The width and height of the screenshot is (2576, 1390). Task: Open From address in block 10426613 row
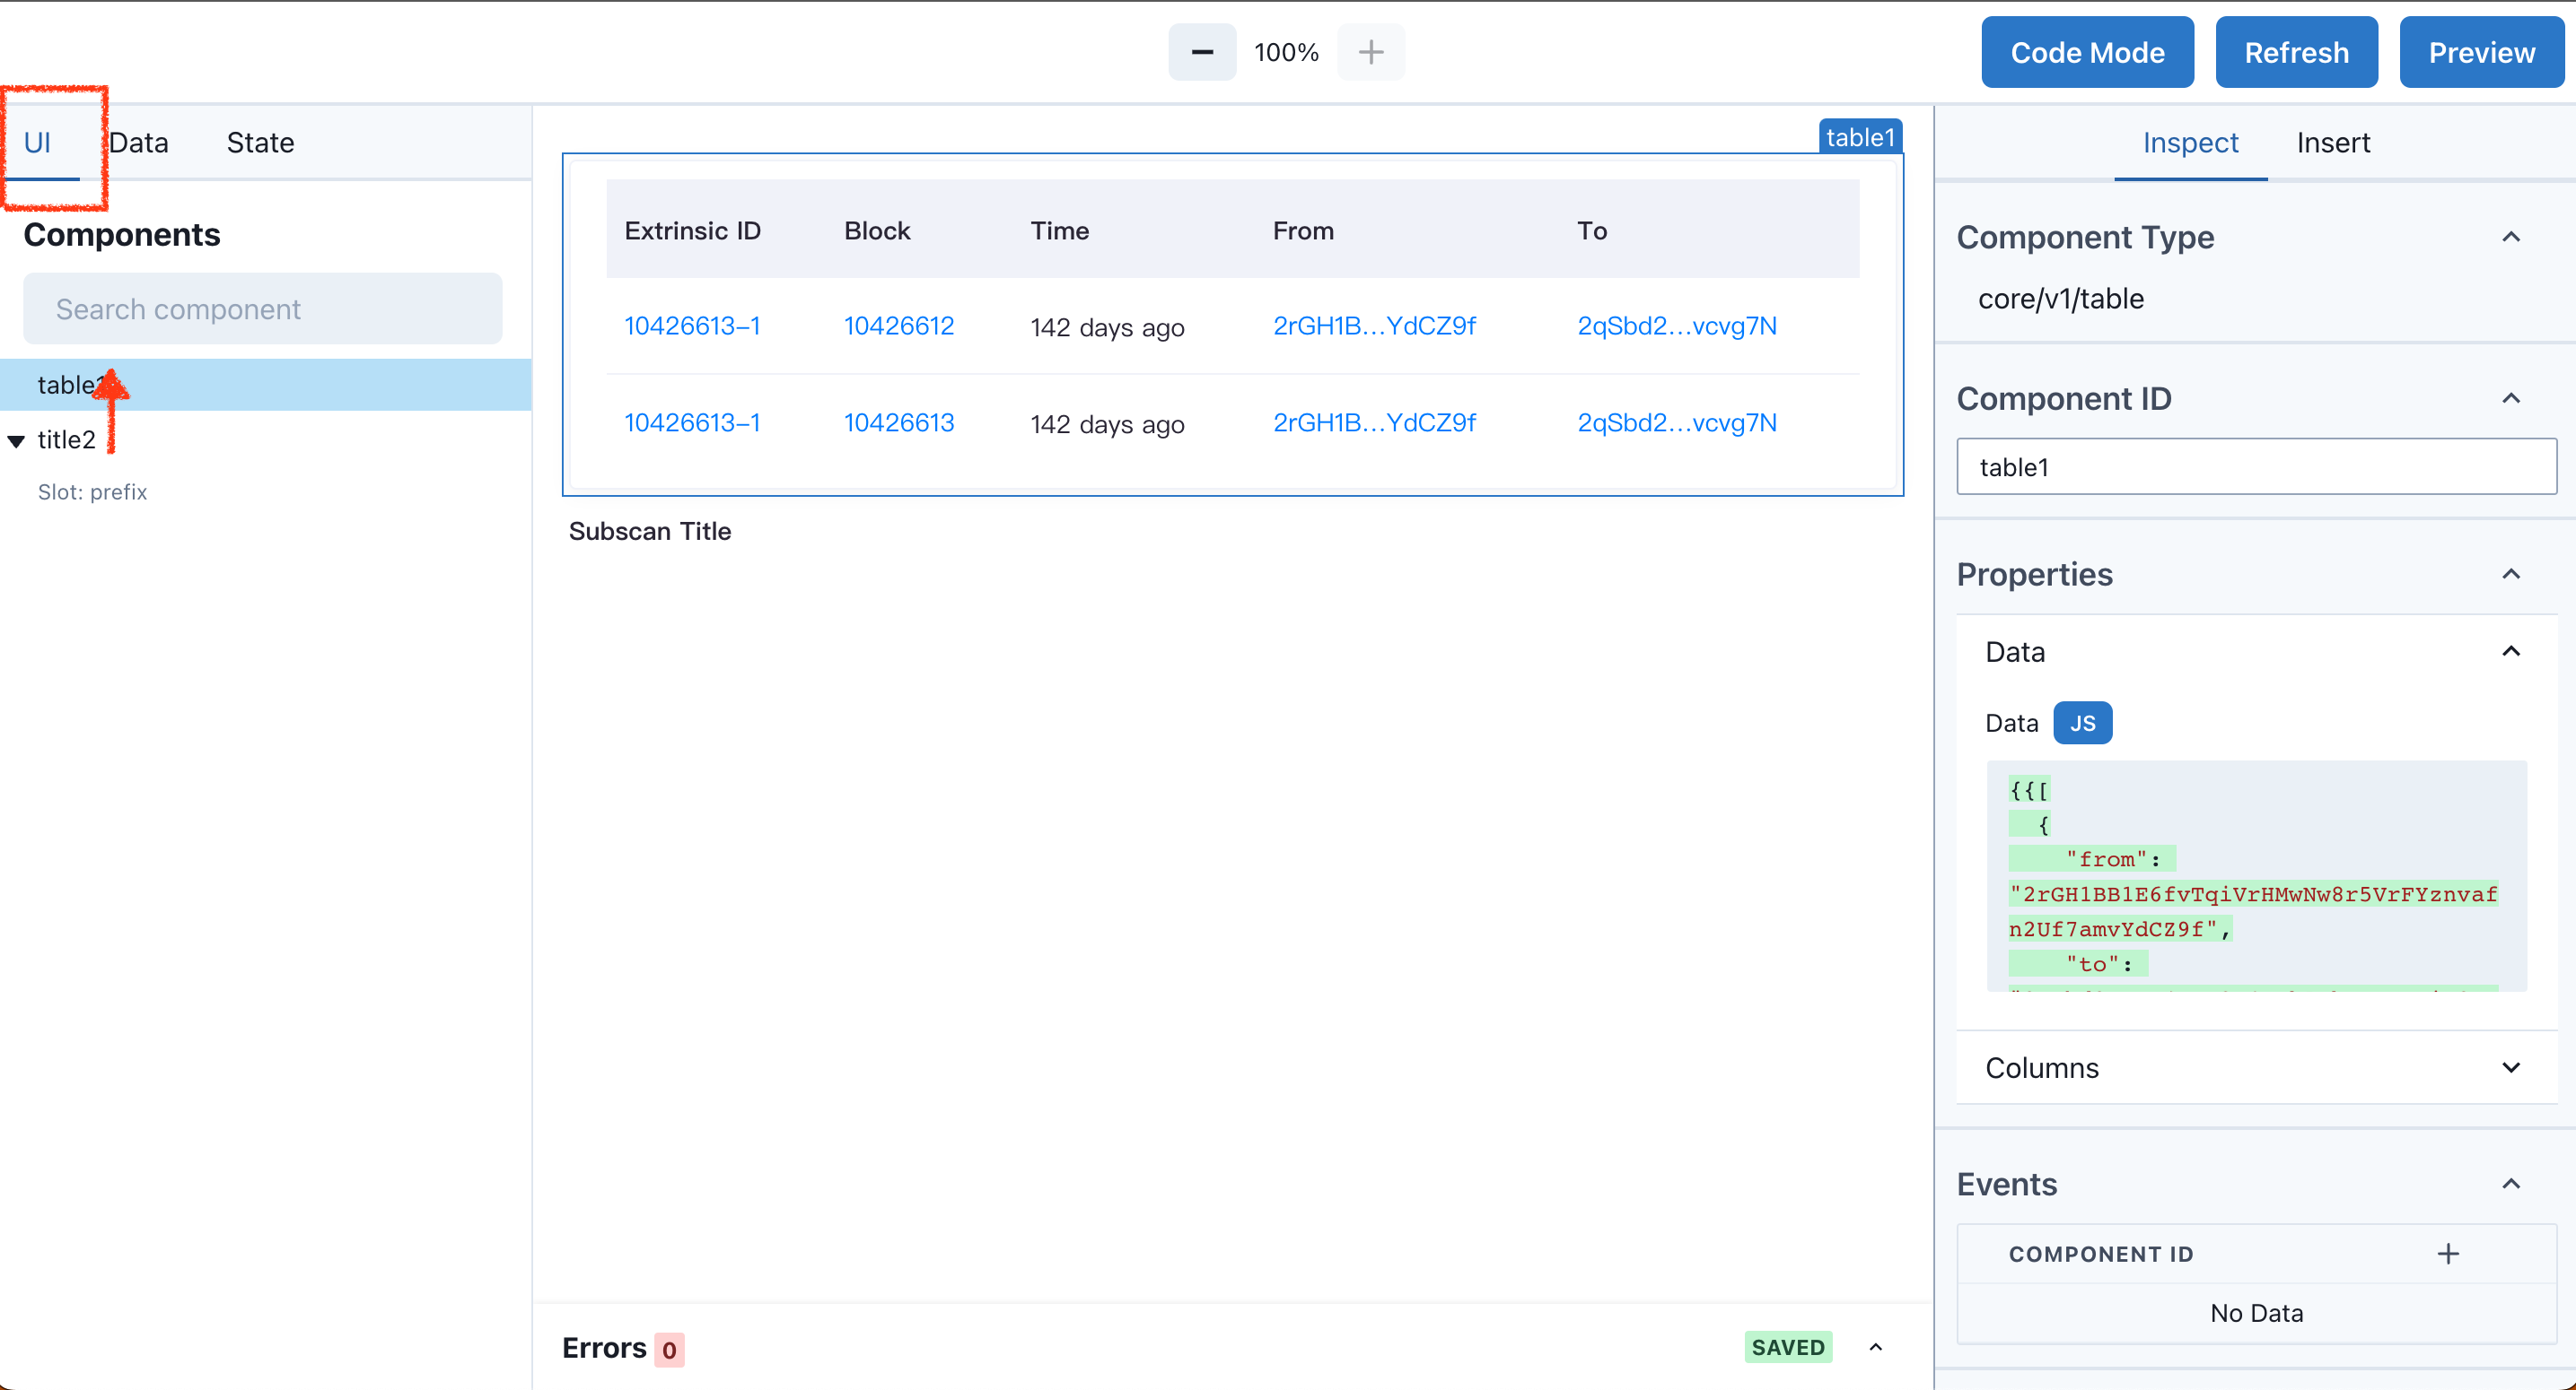[x=1374, y=422]
